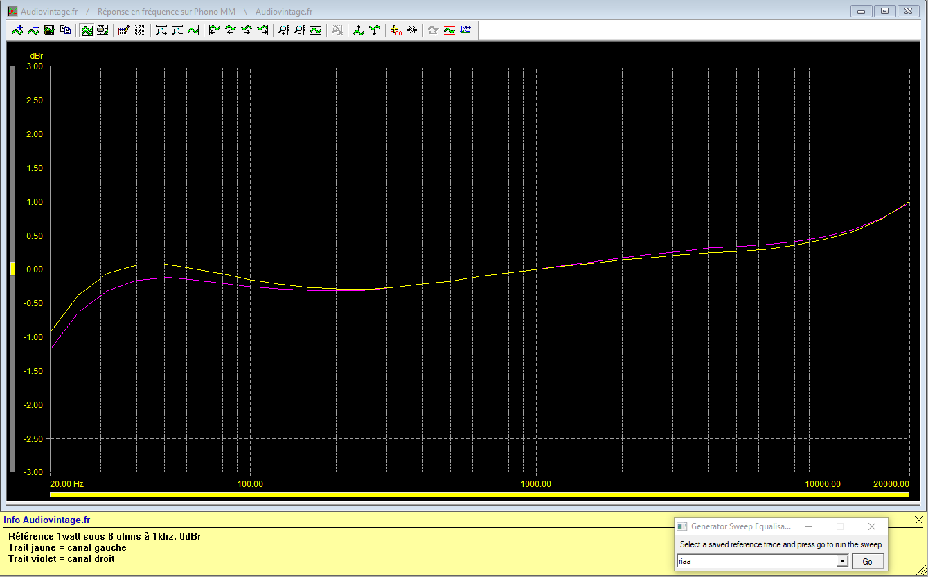The image size is (928, 577).
Task: Click the application icon in the title bar
Action: 12,11
